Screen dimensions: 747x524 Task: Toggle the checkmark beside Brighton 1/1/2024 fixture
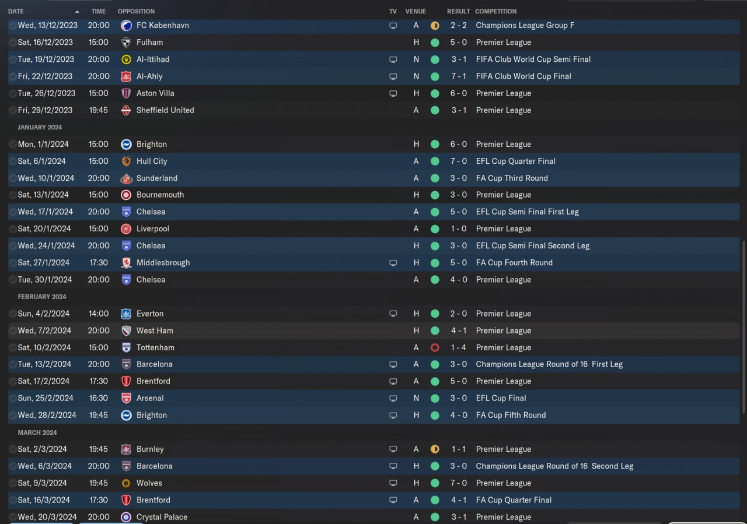pos(13,145)
